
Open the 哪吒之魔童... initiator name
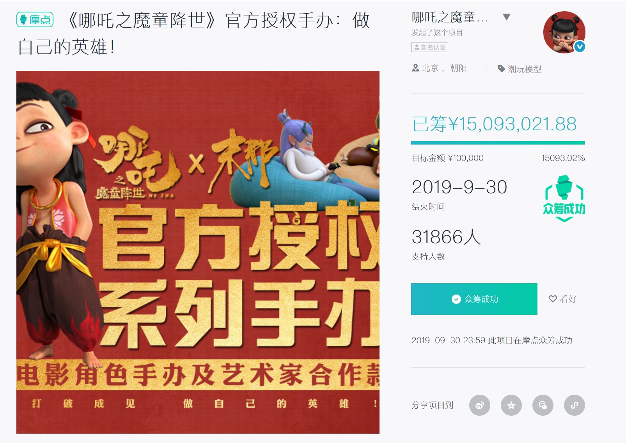[450, 17]
